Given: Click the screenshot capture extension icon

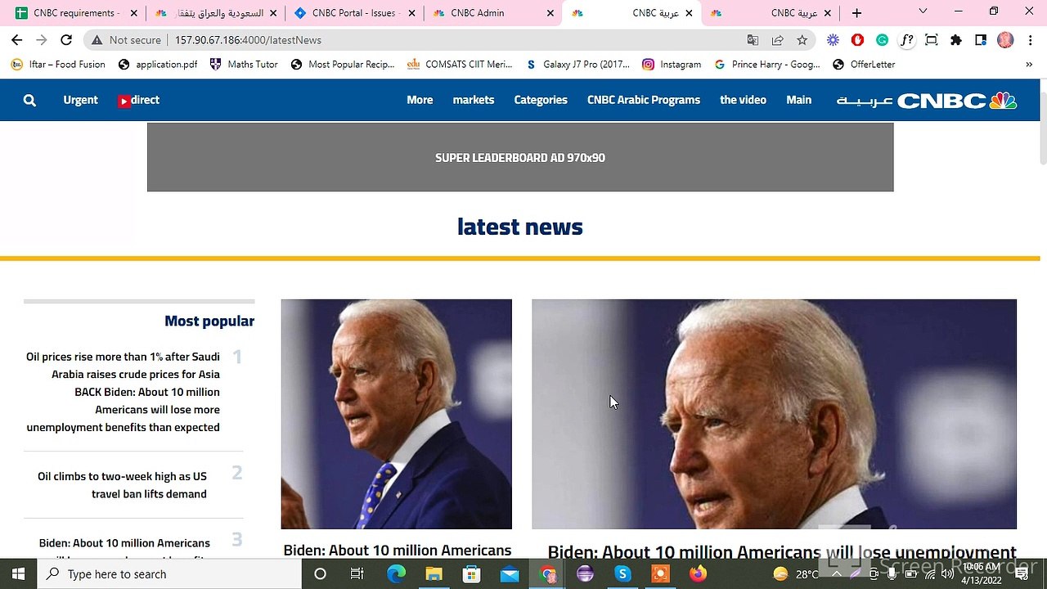Looking at the screenshot, I should pyautogui.click(x=931, y=40).
